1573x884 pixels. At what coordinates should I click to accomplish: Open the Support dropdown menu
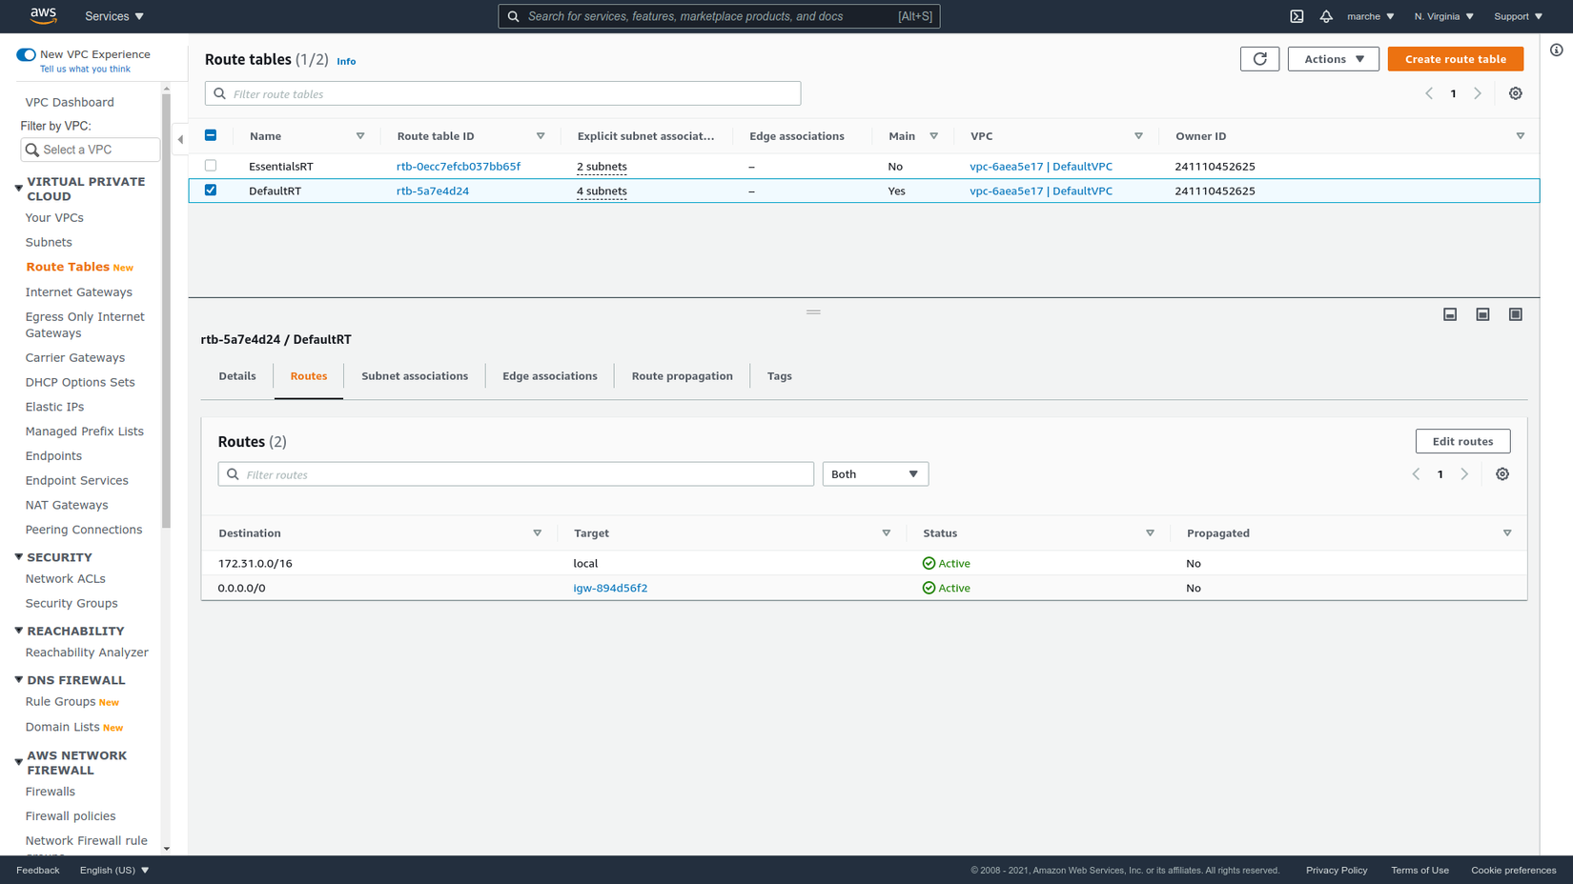click(1518, 16)
